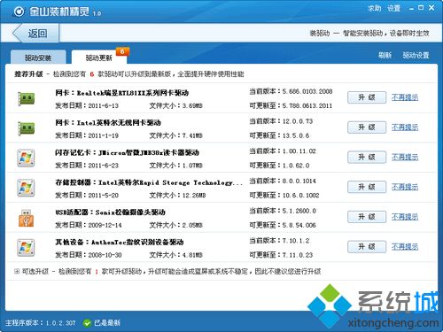Upgrade the Intel Rapid Storage driver

(x=367, y=187)
